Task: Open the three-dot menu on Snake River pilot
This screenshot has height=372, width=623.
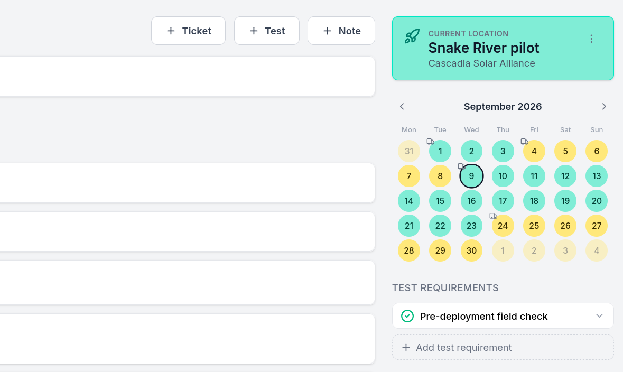Action: point(591,39)
